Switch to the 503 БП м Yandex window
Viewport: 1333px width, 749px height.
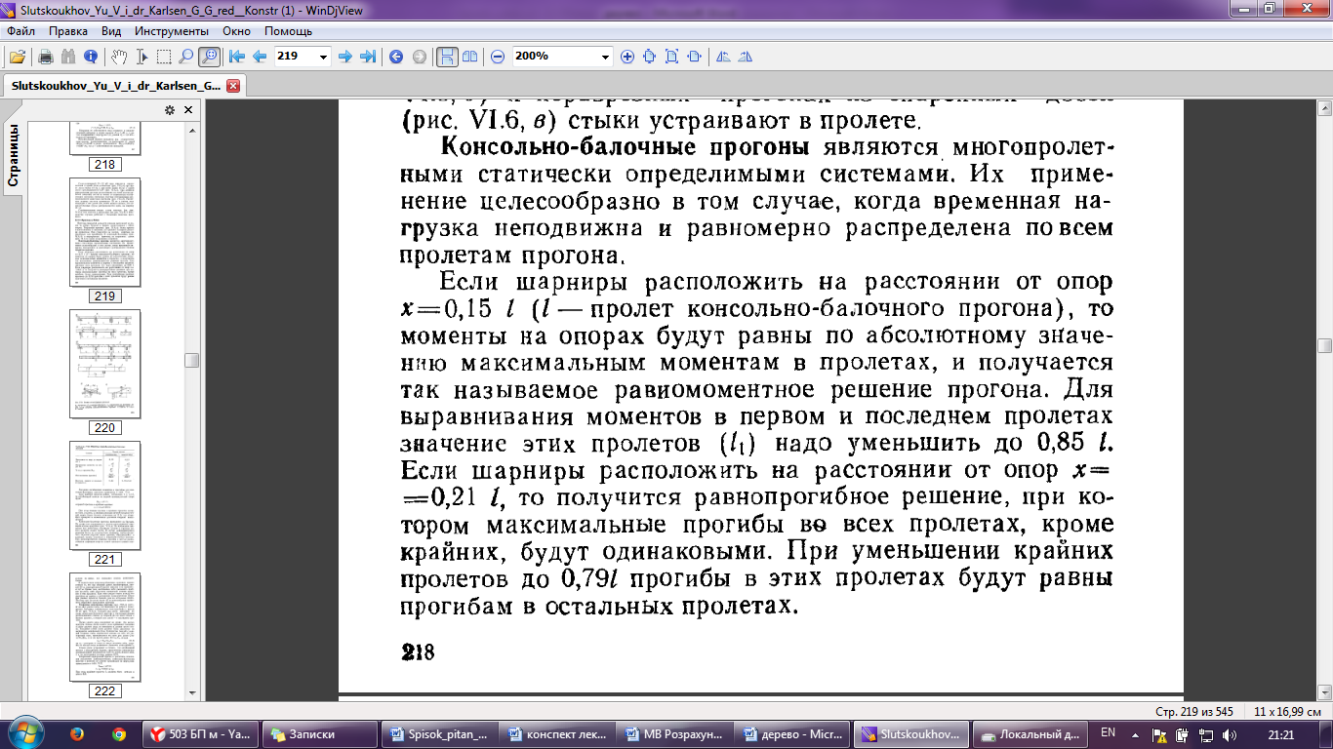coord(199,734)
